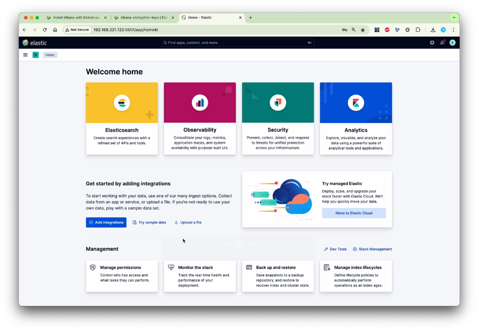Click the Home breadcrumb

click(x=50, y=55)
